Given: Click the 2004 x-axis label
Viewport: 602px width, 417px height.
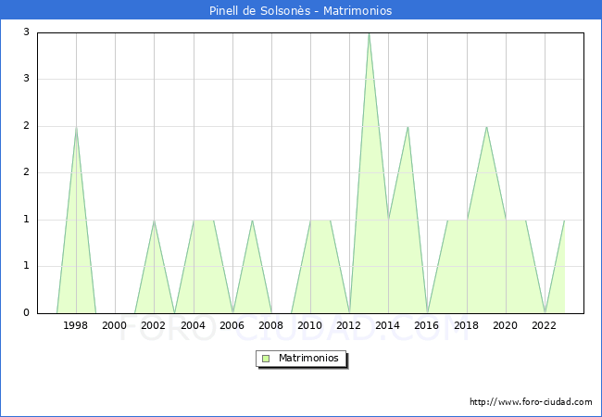Looking at the screenshot, I should pos(194,325).
